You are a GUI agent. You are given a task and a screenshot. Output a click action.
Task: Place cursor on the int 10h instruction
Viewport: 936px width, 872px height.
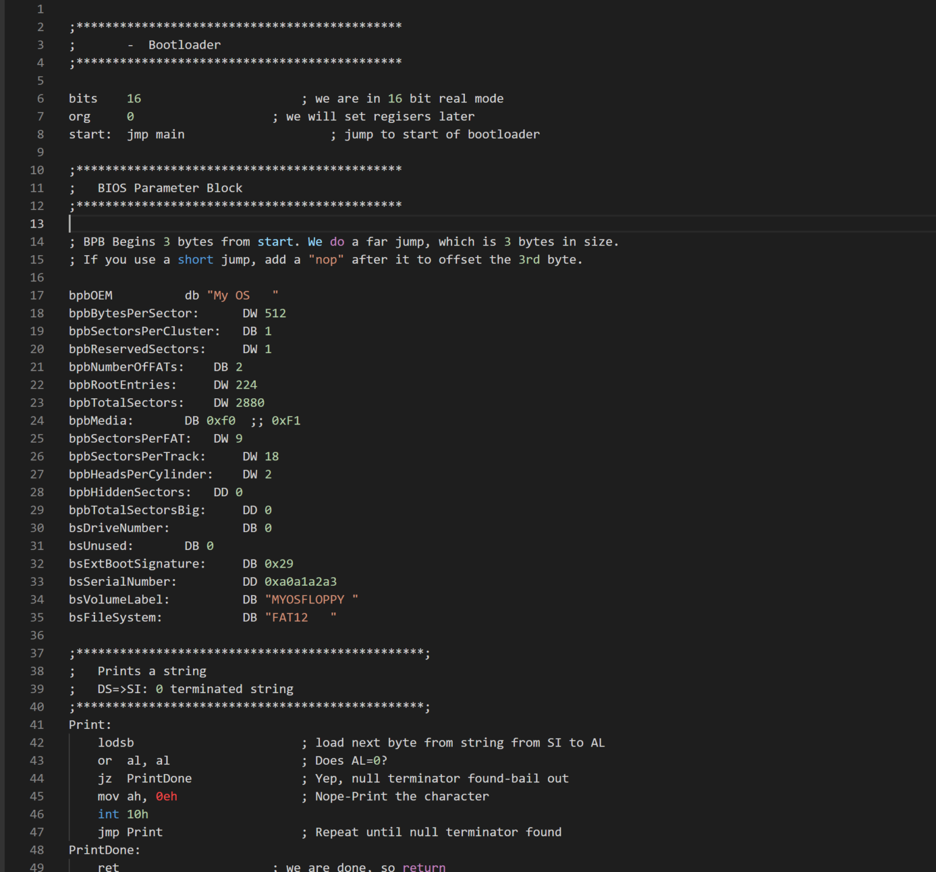click(122, 814)
